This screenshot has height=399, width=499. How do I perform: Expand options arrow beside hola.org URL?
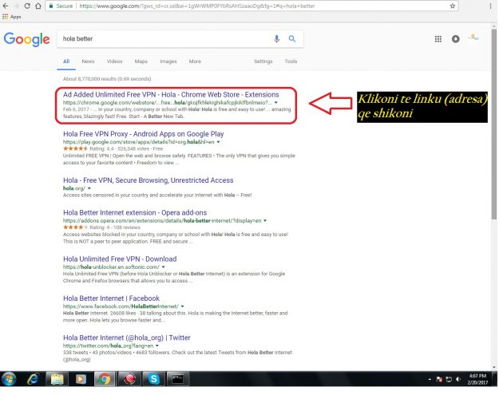89,188
